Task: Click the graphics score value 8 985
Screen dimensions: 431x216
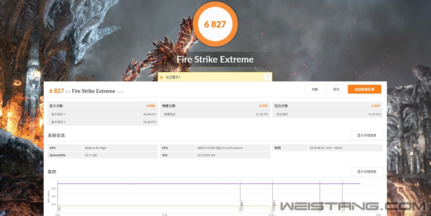Action: (x=151, y=106)
